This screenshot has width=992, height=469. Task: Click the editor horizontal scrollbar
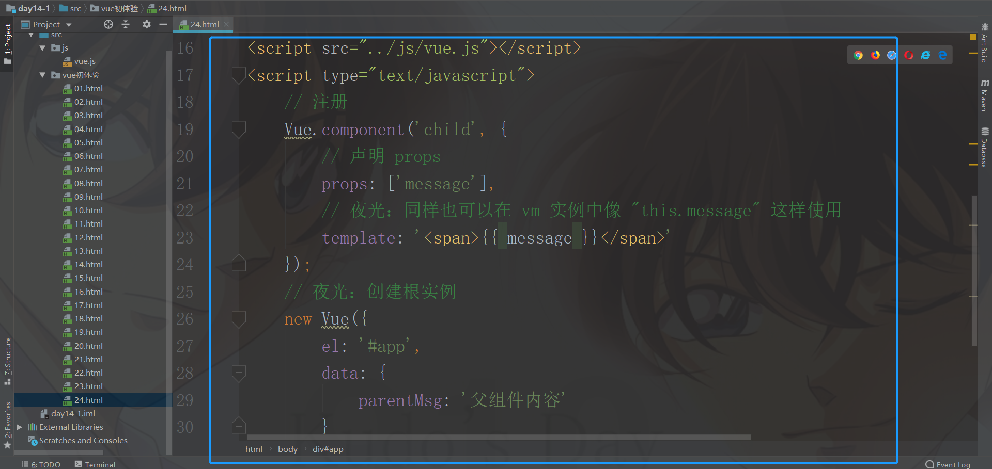(499, 437)
